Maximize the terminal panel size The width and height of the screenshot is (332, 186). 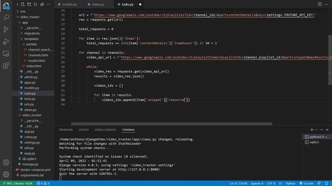click(x=322, y=130)
